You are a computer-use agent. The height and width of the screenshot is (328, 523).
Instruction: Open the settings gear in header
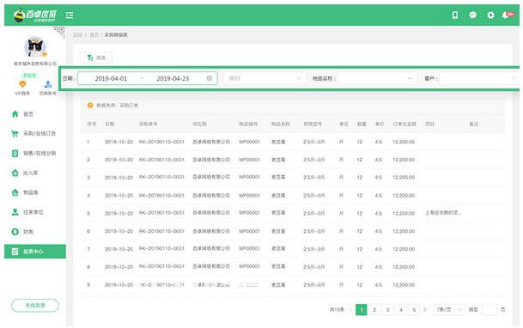[490, 15]
